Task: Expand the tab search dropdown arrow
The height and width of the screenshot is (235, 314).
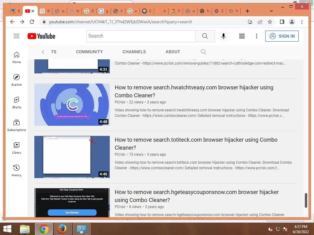Action: [271, 11]
